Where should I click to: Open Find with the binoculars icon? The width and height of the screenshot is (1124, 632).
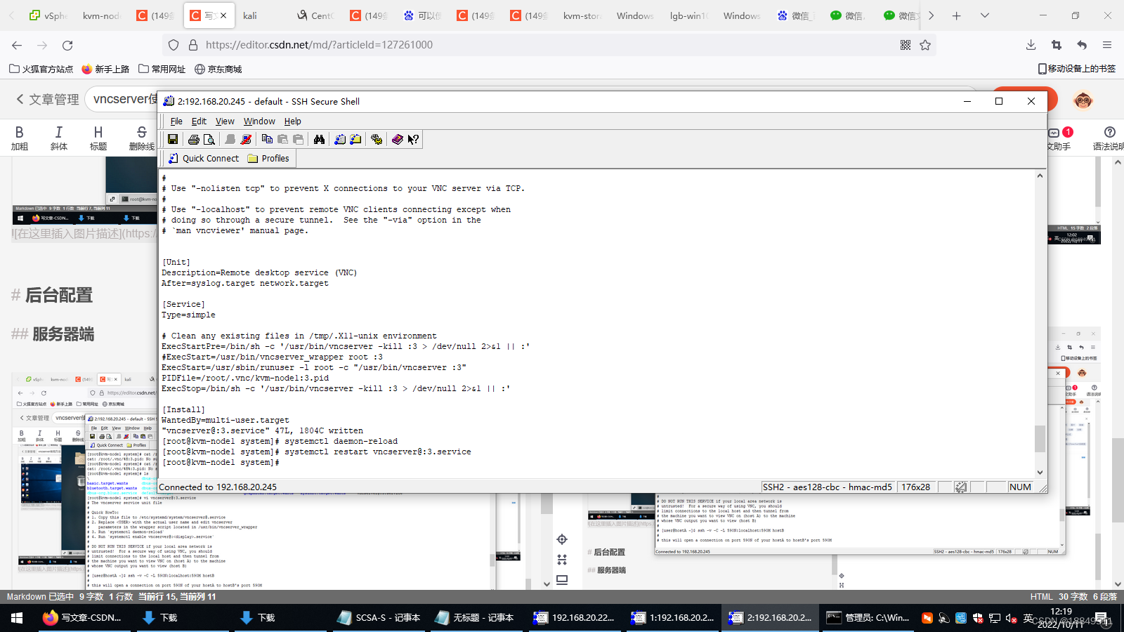(320, 139)
